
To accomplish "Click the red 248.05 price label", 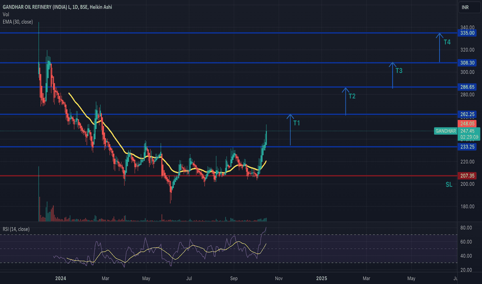I will pyautogui.click(x=467, y=123).
